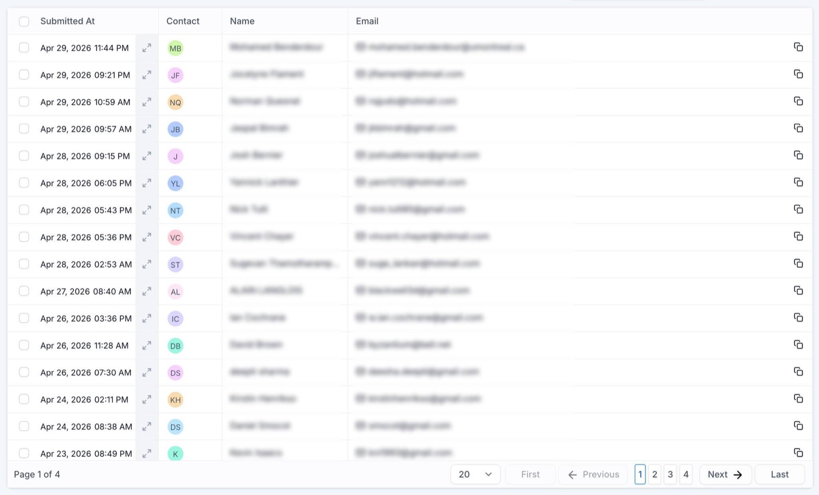Copy email in the NQ contact row
This screenshot has width=819, height=495.
(799, 101)
